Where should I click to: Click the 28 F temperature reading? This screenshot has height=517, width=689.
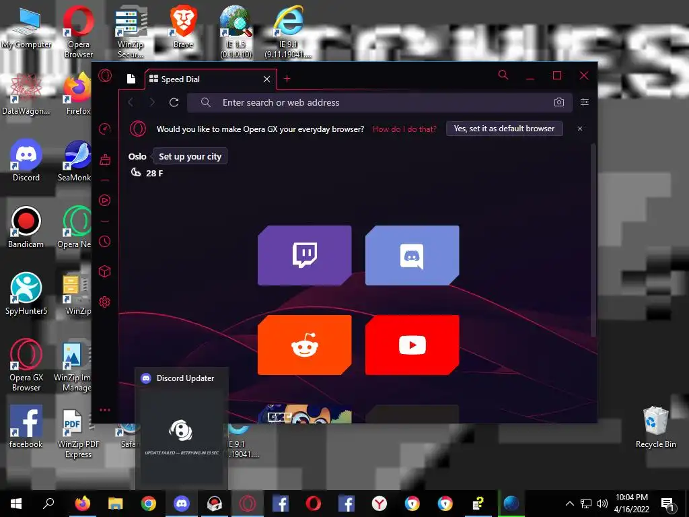tap(154, 173)
